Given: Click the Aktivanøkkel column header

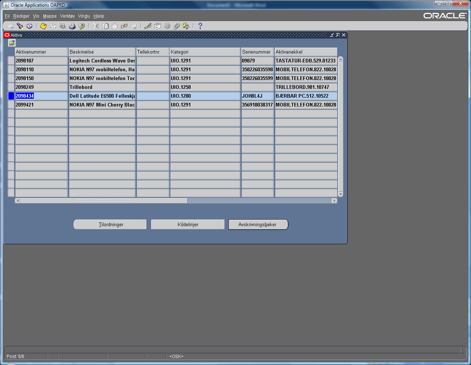Looking at the screenshot, I should pyautogui.click(x=306, y=52).
